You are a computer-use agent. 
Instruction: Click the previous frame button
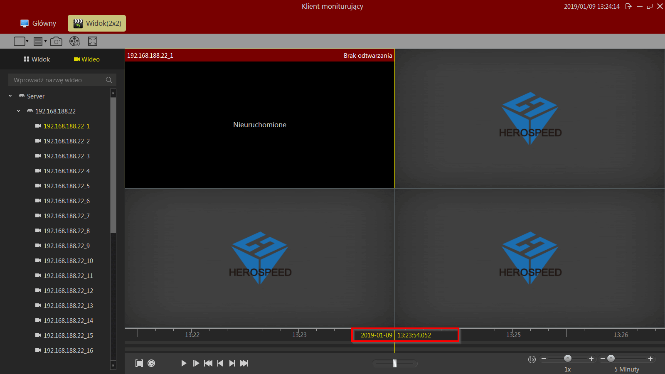point(220,363)
